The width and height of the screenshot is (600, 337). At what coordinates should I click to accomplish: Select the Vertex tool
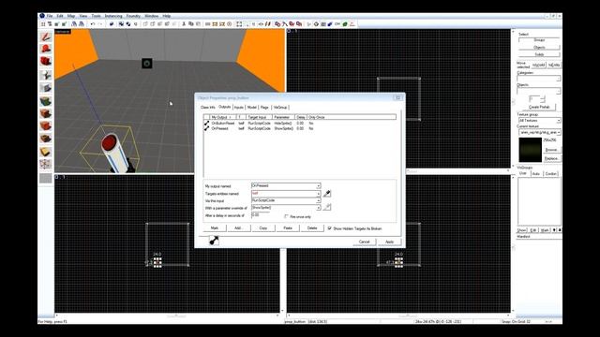[x=46, y=165]
